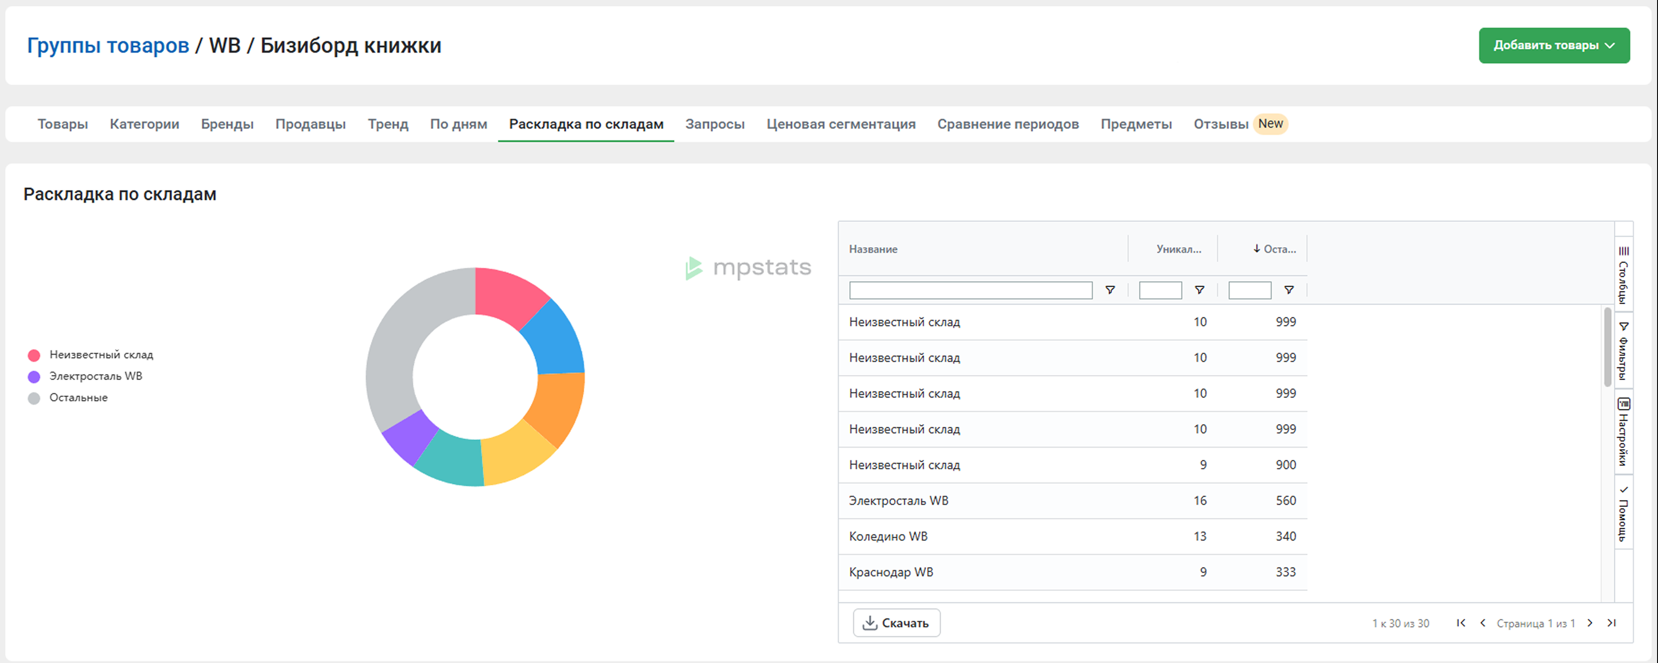Open the Отзывы tab
The height and width of the screenshot is (663, 1658).
pos(1220,124)
